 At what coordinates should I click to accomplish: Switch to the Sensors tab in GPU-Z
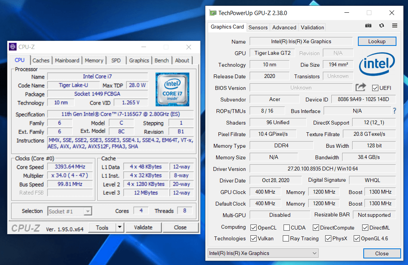(x=258, y=27)
